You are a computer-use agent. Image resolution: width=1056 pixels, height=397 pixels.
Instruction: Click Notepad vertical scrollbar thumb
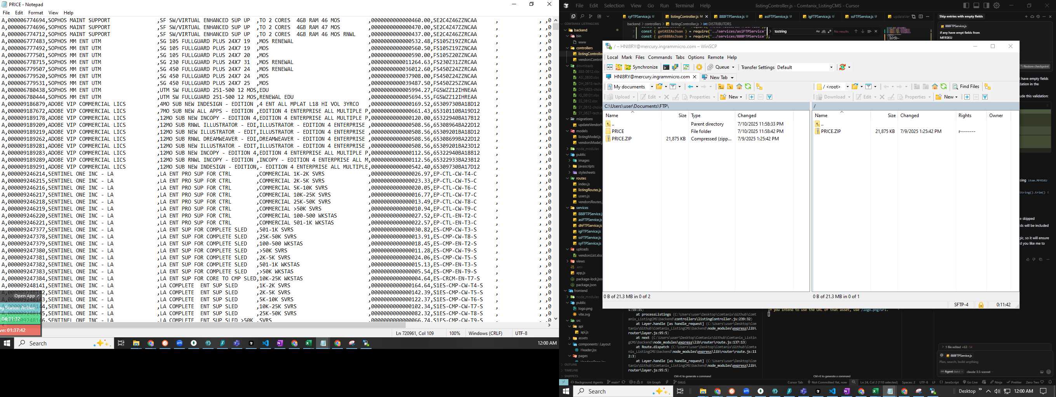556,27
